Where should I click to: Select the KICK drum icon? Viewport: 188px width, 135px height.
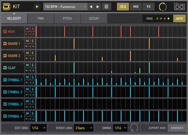pos(5,31)
